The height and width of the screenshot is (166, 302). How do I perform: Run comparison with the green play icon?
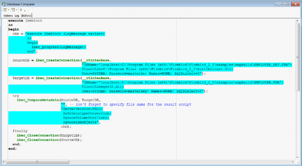click(21, 10)
